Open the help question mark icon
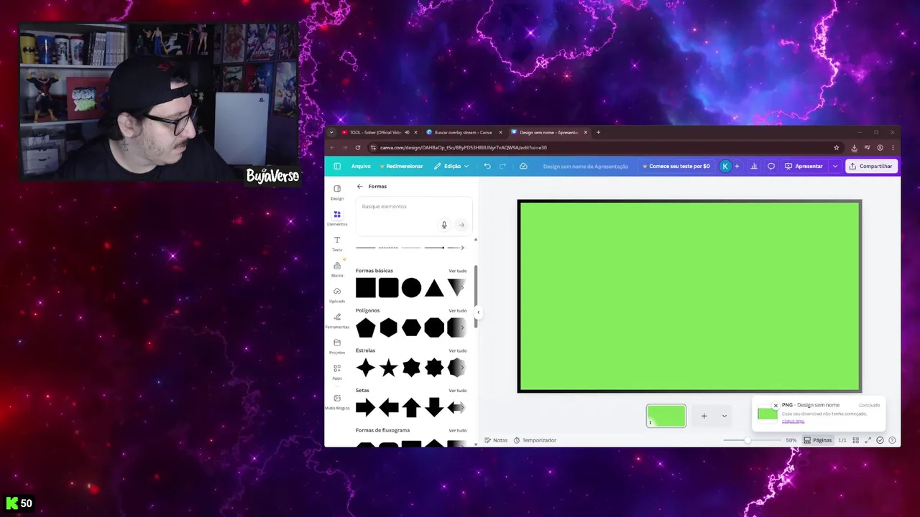 point(892,440)
